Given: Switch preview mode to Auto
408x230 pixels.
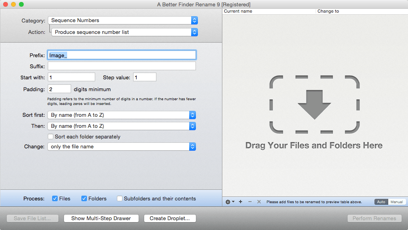Looking at the screenshot, I should click(381, 202).
